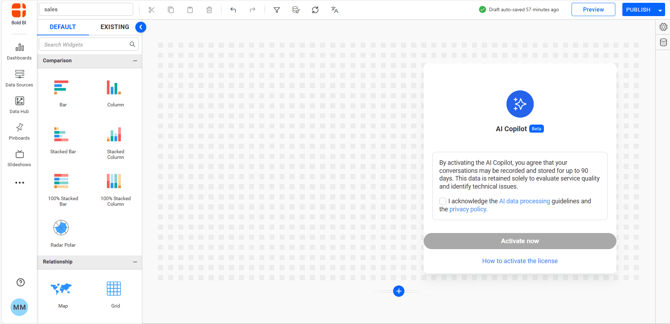
Task: Select the Grid widget icon
Action: 114,289
